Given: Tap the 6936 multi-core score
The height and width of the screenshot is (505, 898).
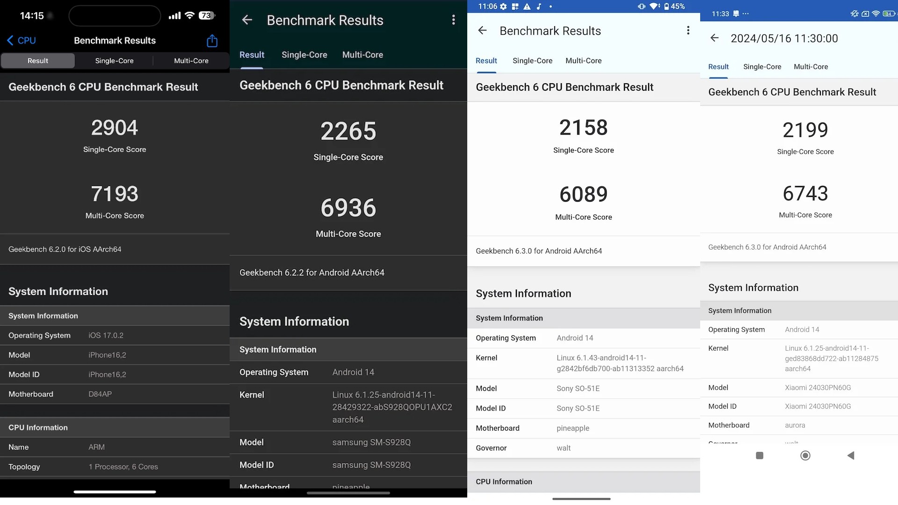Looking at the screenshot, I should (348, 208).
